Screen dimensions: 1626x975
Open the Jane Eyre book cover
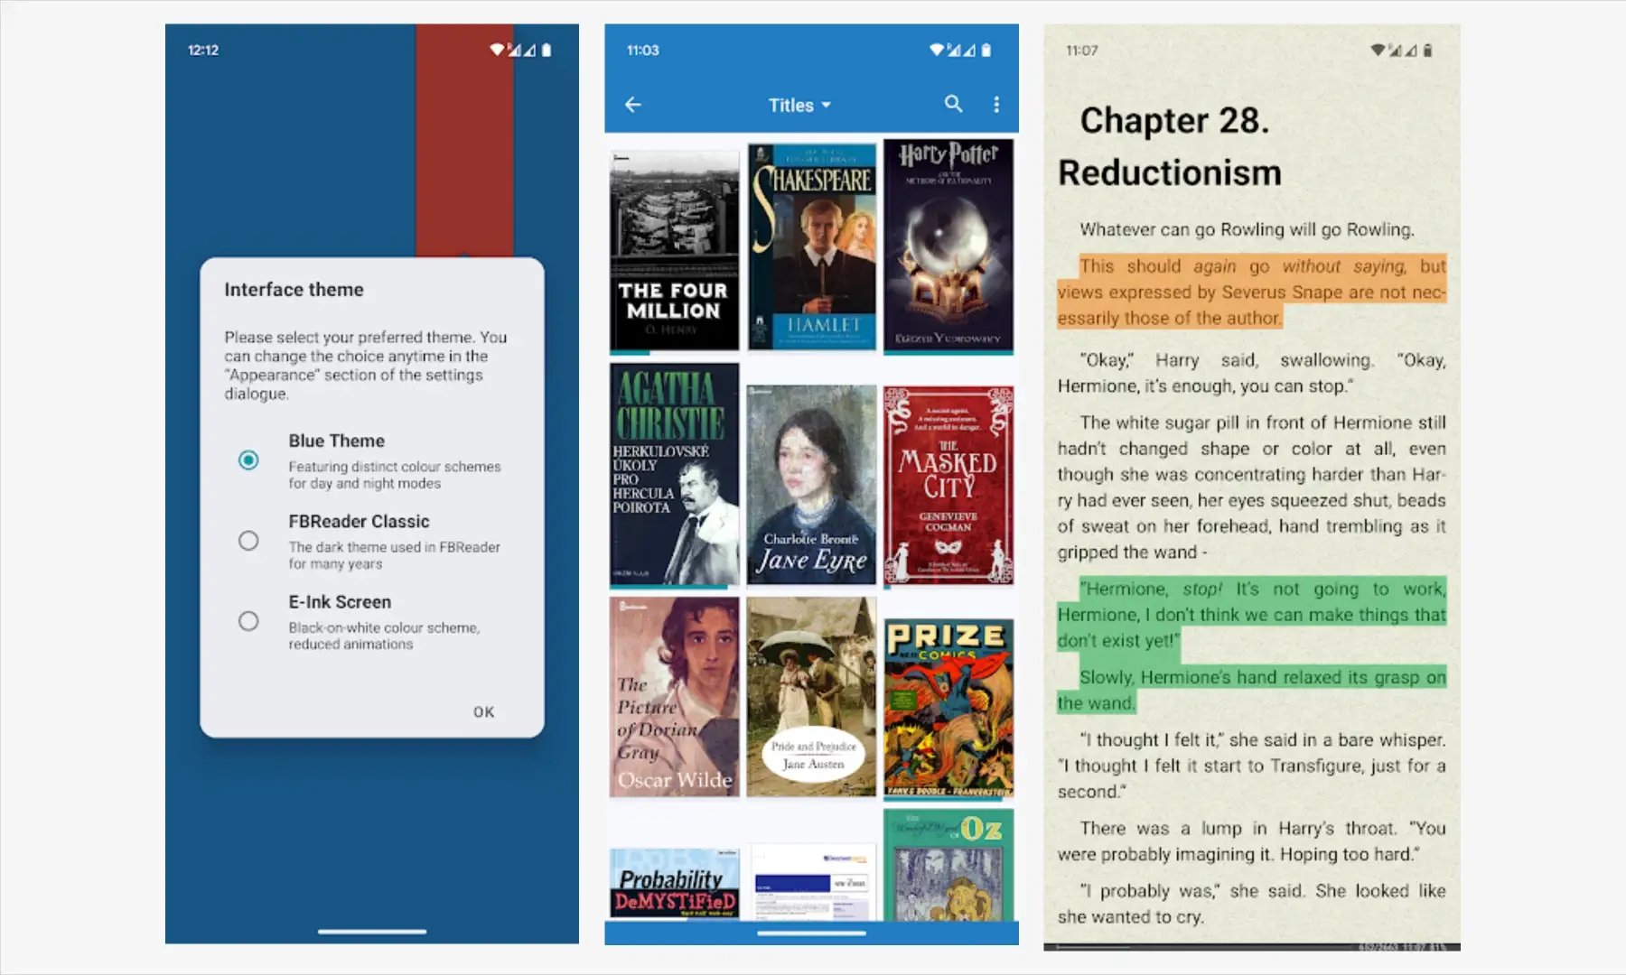[812, 485]
